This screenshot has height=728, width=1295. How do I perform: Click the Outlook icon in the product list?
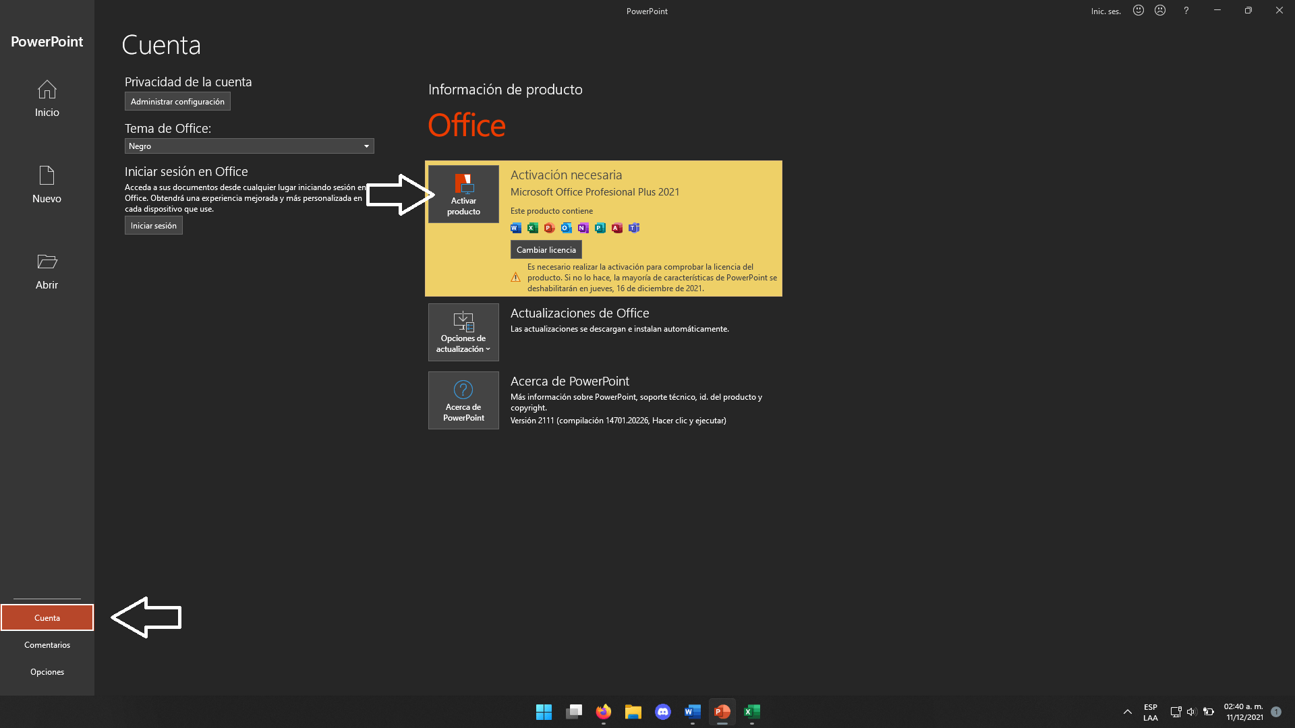coord(566,228)
